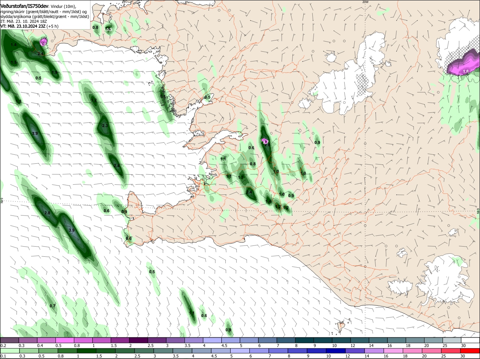Click the red 30 swatch in rain legend
The width and height of the screenshot is (480, 359).
tap(471, 351)
